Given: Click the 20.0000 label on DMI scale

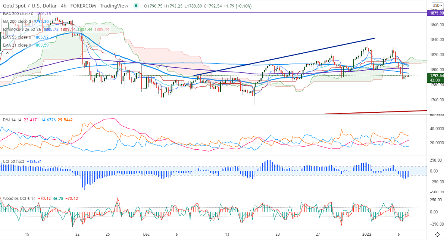Looking at the screenshot, I should 437,143.
